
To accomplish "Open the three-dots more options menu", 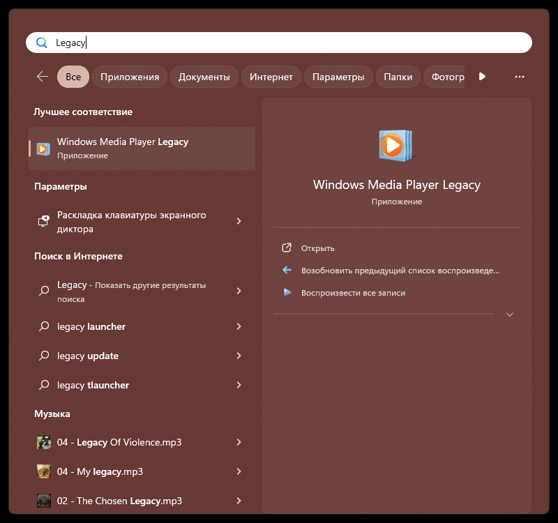I will click(x=519, y=77).
